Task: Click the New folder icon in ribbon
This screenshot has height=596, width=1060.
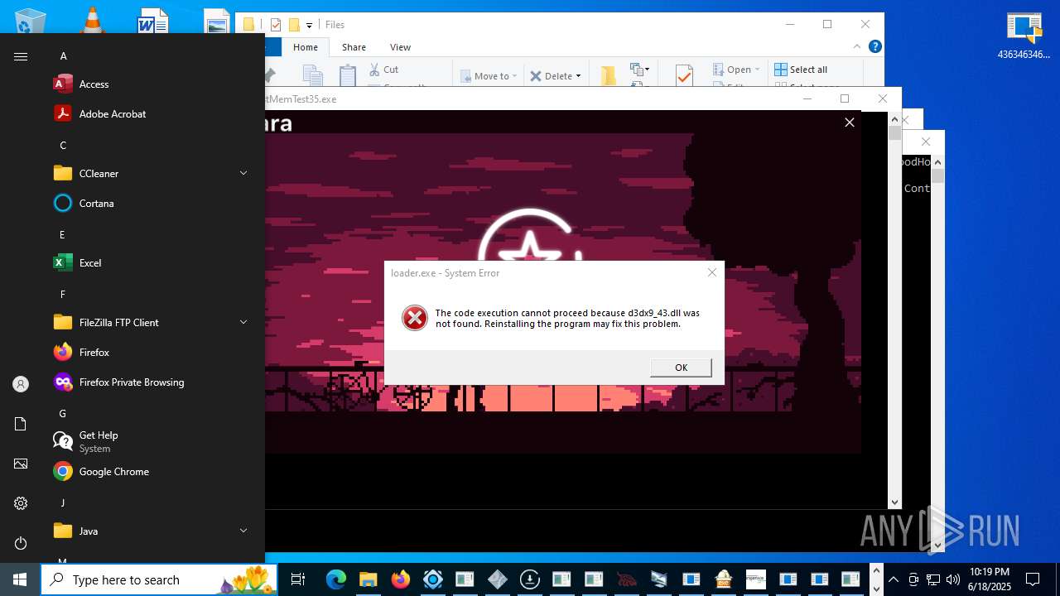Action: pos(609,75)
